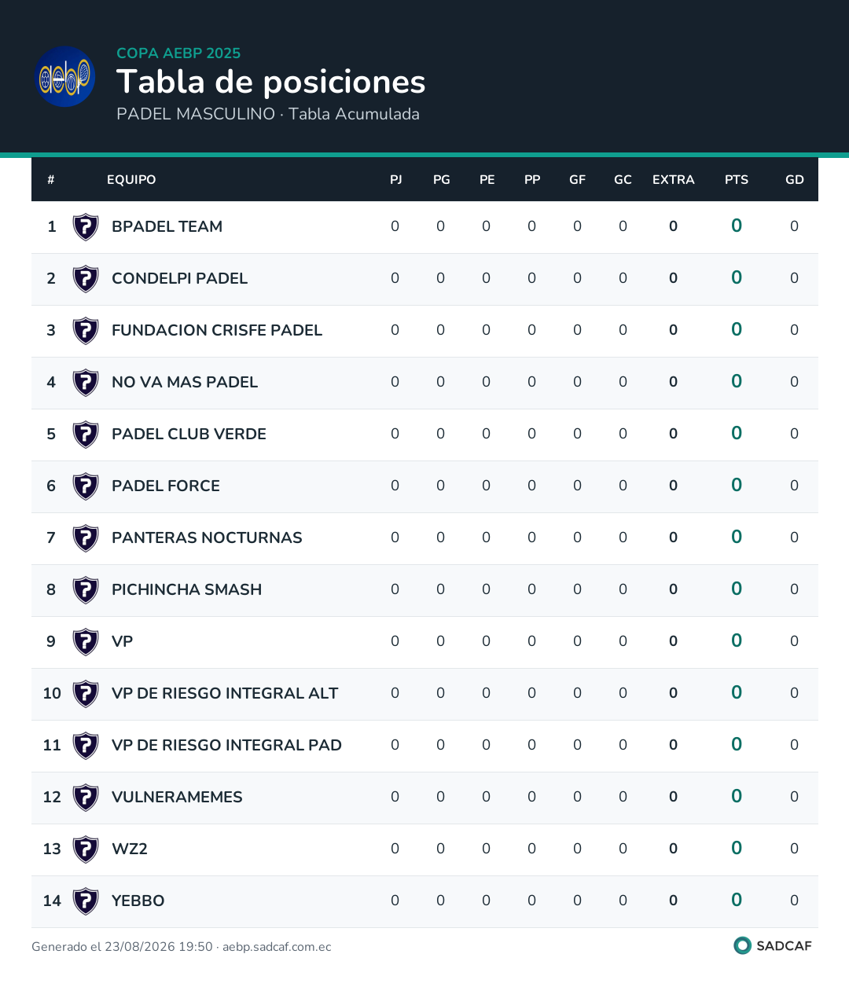Click the WZ2 team shield icon

[86, 849]
